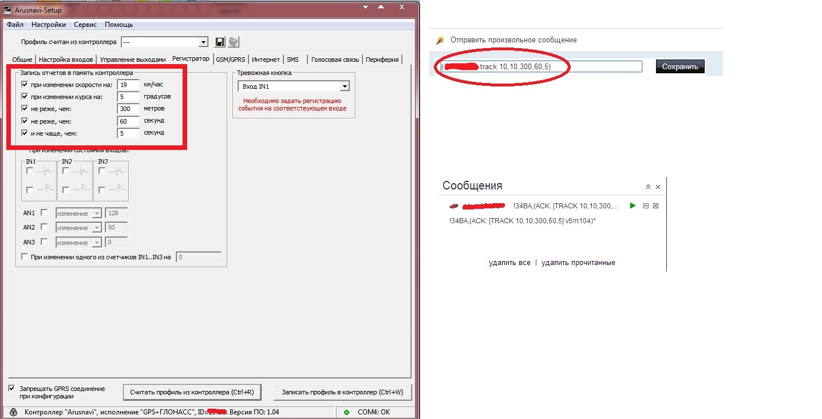Open the Сервис menu

tap(85, 25)
